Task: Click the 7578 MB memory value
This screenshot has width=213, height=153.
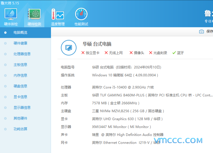Action: pos(116,103)
